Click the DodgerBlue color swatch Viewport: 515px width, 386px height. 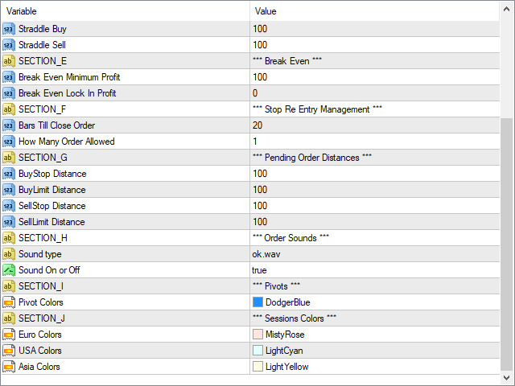[257, 302]
